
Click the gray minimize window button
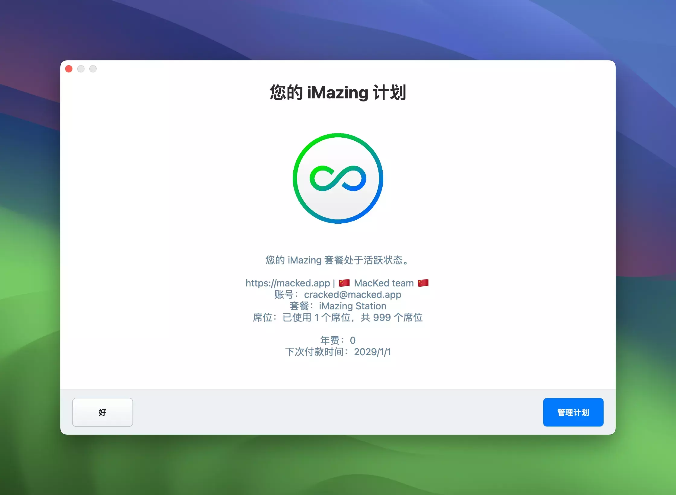[81, 69]
